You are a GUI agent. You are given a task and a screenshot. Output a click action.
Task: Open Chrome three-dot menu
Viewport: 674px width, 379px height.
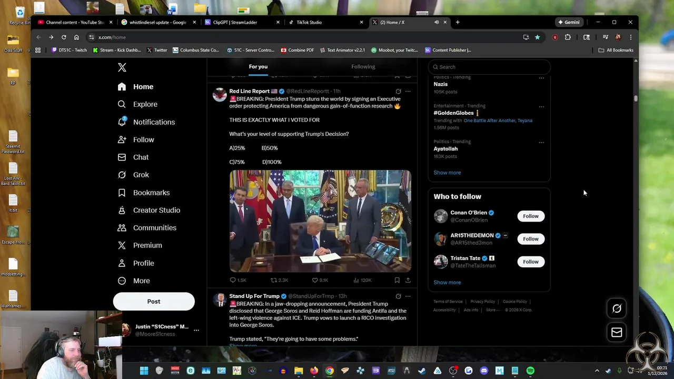point(631,37)
